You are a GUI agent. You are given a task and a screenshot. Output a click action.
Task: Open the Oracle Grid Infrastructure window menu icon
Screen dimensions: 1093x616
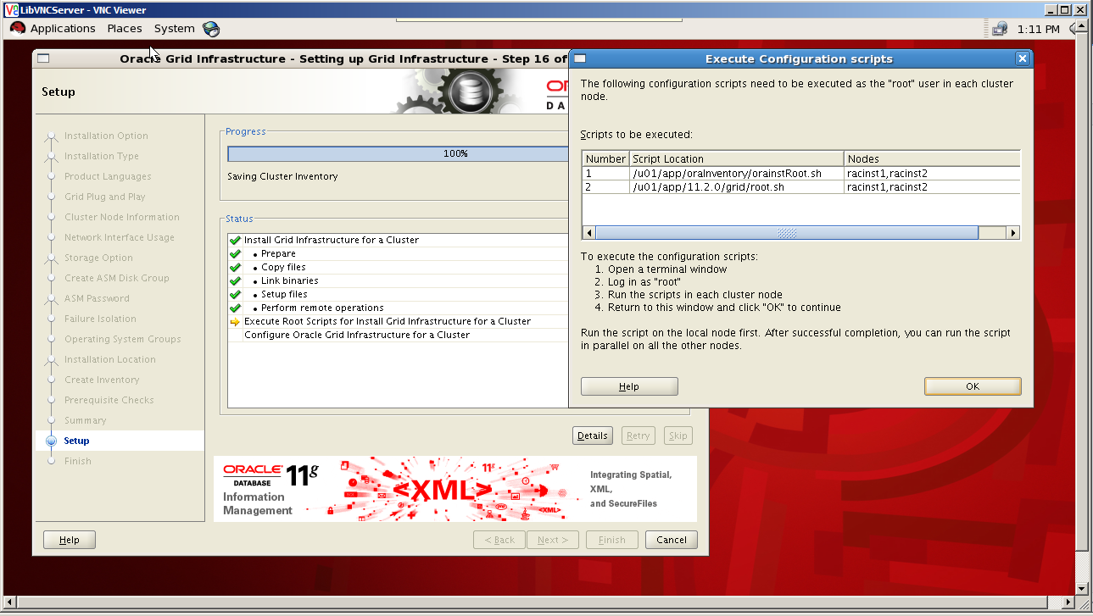(43, 58)
